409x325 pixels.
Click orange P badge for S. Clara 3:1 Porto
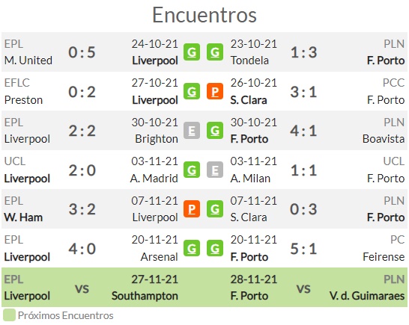point(215,91)
